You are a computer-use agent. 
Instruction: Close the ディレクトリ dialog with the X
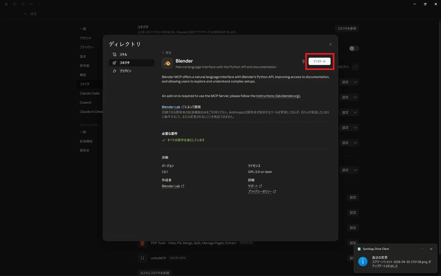[x=330, y=44]
